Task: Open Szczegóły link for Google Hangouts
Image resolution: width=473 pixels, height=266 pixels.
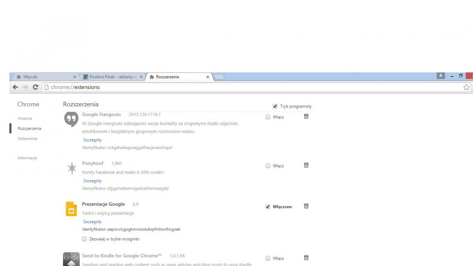Action: [92, 140]
